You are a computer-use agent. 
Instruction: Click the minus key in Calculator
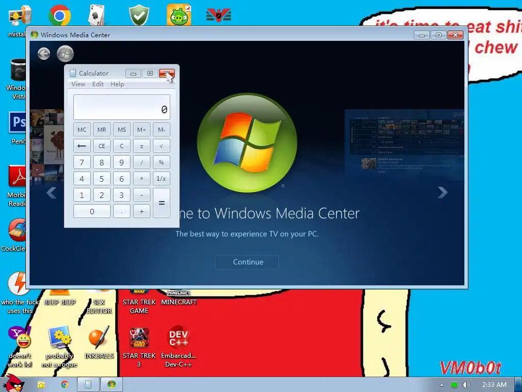(x=142, y=195)
